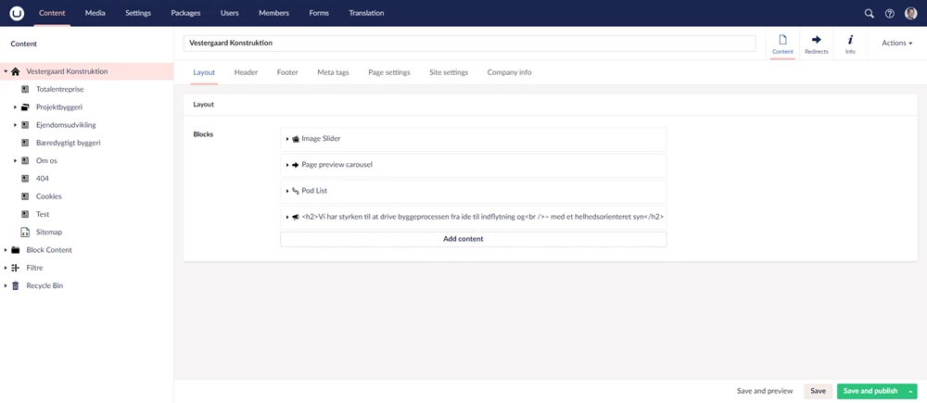Open the search magnifier icon

click(869, 14)
